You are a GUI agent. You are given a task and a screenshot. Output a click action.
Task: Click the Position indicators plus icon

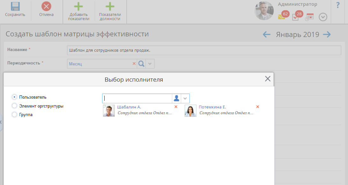[x=110, y=7]
